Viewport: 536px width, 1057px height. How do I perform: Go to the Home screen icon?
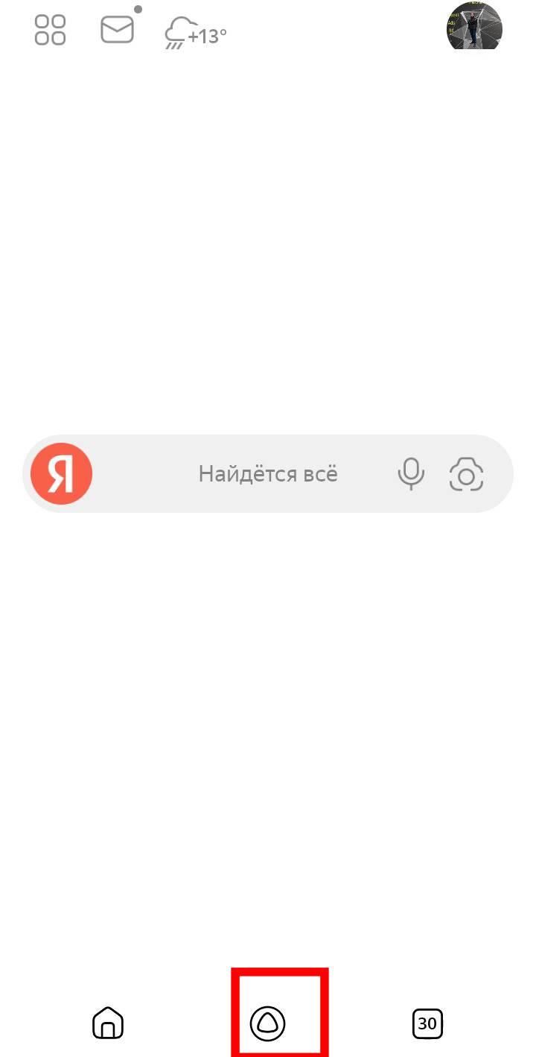coord(108,1023)
